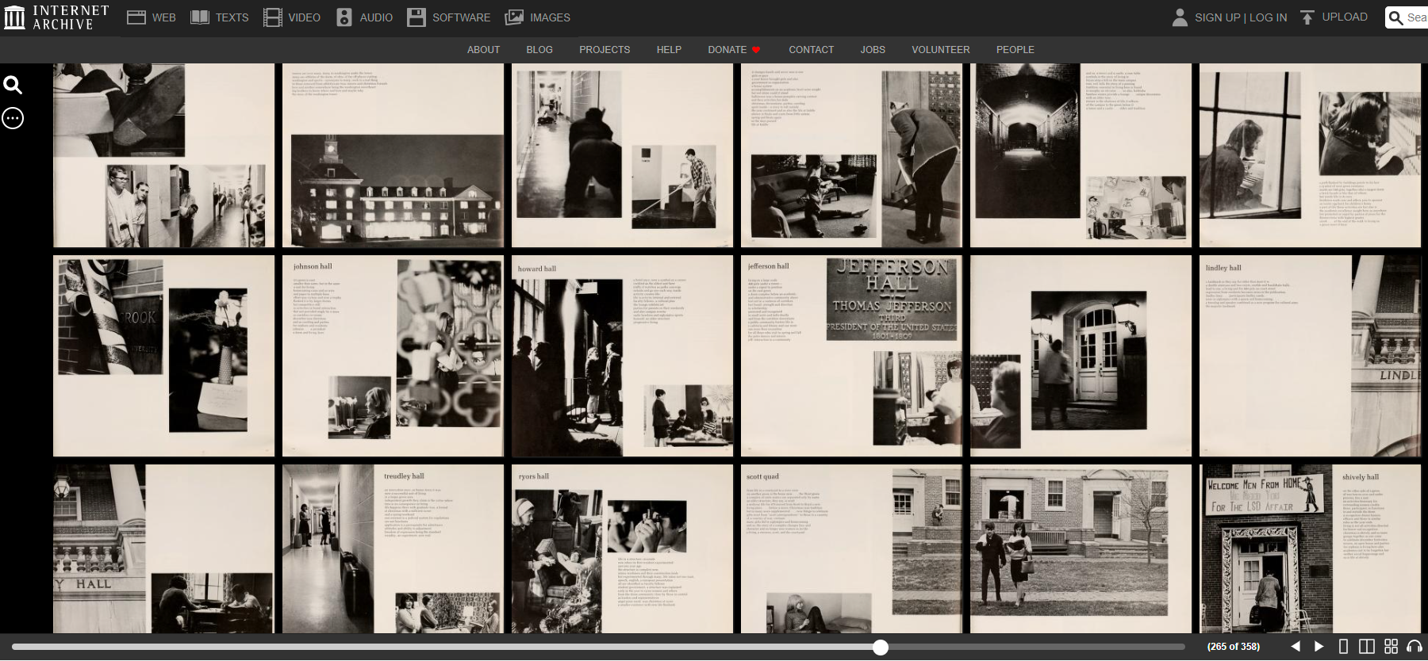Screen dimensions: 1428x661
Task: Follow the Sign Up link
Action: coord(1218,17)
